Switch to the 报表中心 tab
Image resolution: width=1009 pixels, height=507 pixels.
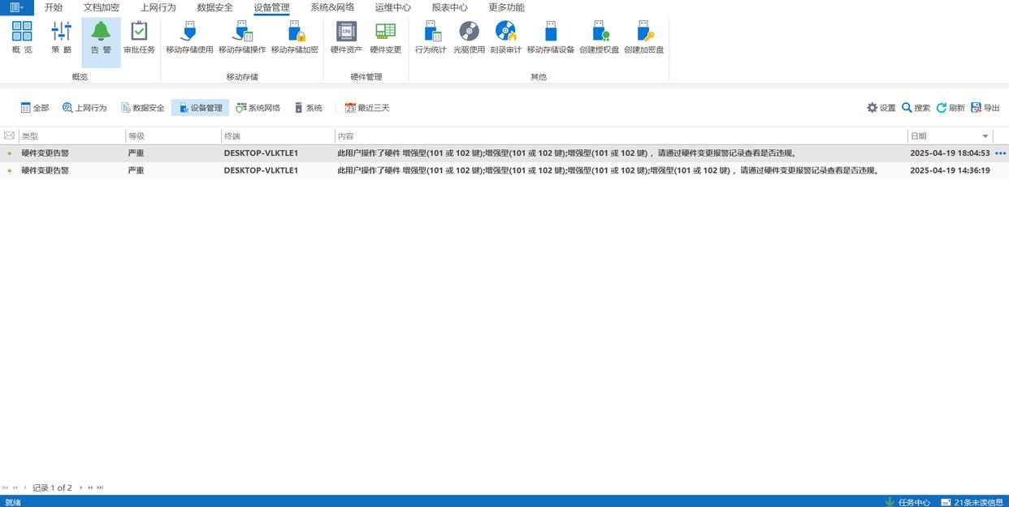(x=450, y=7)
